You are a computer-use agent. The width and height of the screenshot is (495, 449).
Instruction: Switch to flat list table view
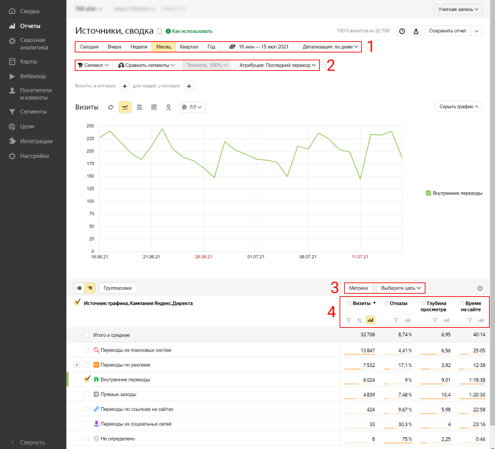pyautogui.click(x=79, y=288)
